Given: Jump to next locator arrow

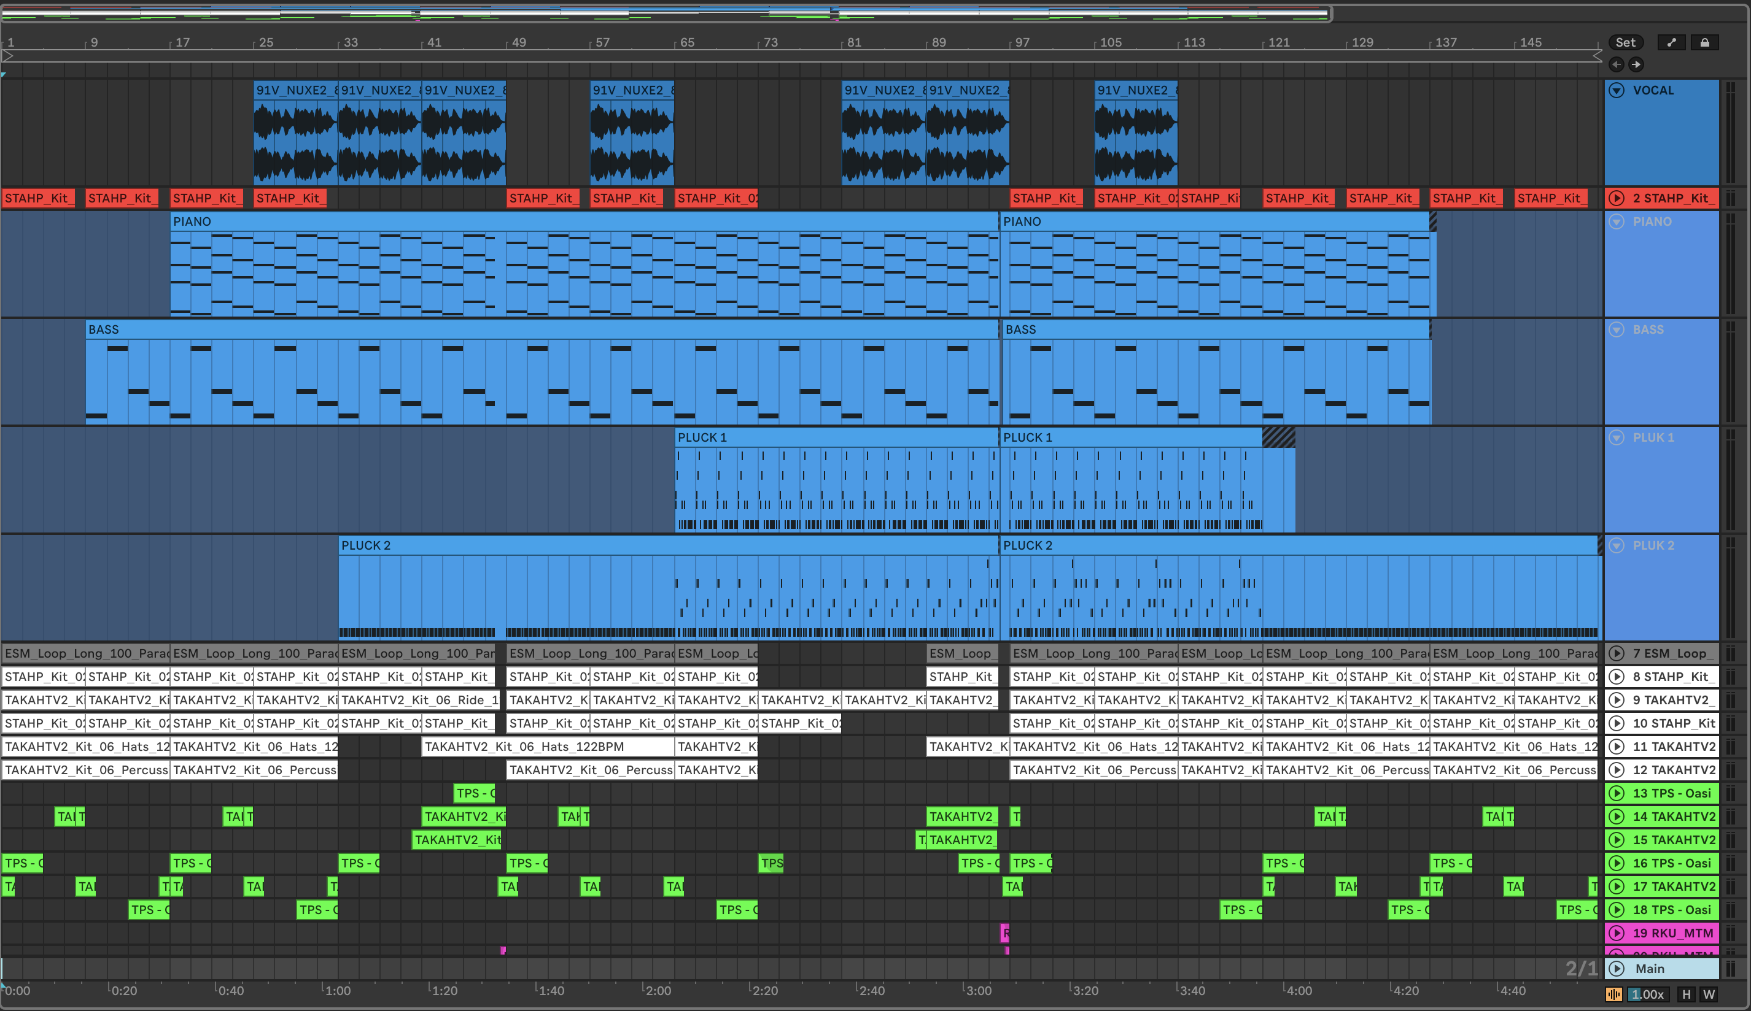Looking at the screenshot, I should point(1636,64).
